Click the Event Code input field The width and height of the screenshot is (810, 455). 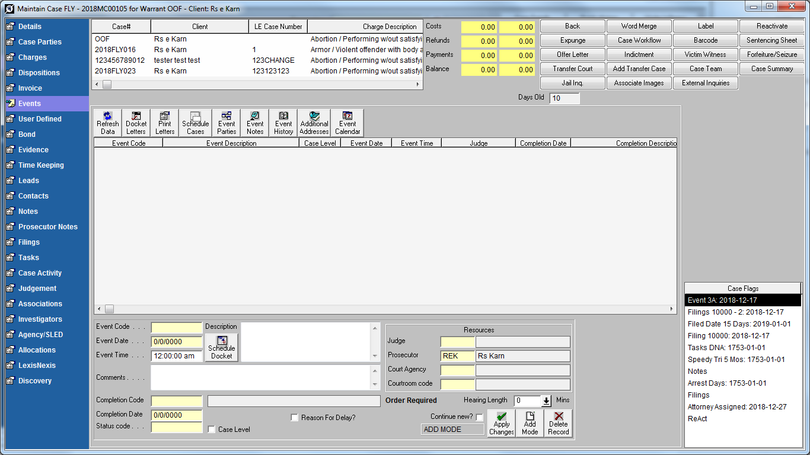pos(177,328)
